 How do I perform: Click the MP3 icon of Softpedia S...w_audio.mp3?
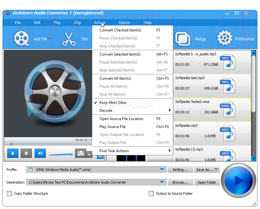click(x=228, y=62)
